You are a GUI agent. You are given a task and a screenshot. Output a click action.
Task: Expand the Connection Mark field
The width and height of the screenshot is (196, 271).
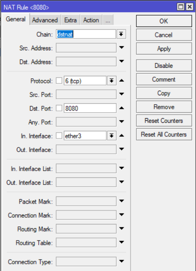(x=122, y=215)
